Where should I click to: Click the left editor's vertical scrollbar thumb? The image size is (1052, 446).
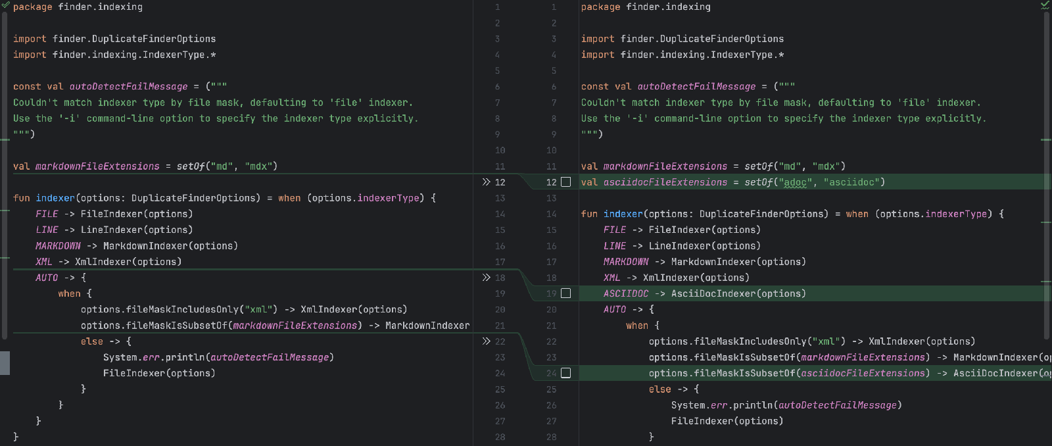pyautogui.click(x=5, y=174)
